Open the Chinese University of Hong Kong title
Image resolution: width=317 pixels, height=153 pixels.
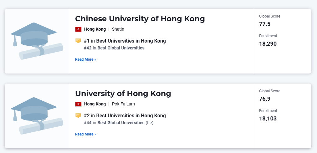pyautogui.click(x=140, y=19)
